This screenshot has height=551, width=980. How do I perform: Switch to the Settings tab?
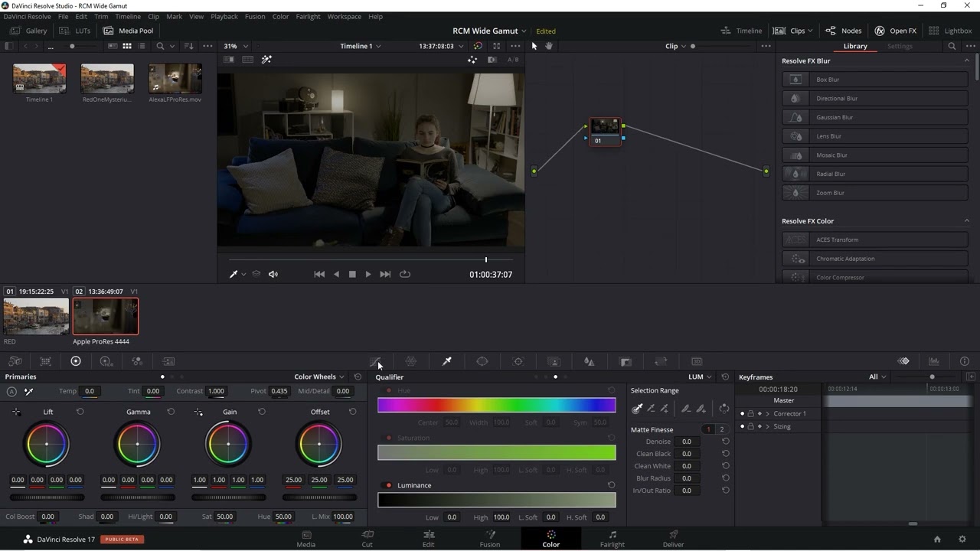(900, 46)
